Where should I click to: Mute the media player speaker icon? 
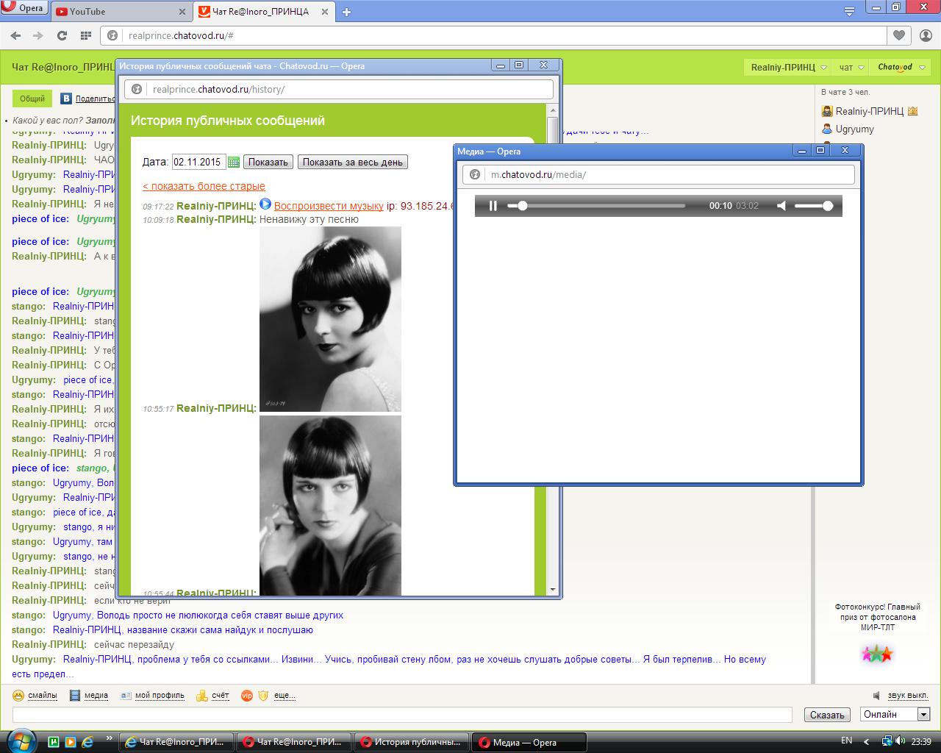point(781,206)
